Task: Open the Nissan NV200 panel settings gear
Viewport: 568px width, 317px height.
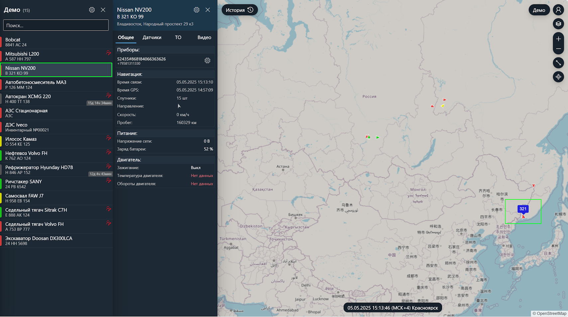Action: [196, 10]
